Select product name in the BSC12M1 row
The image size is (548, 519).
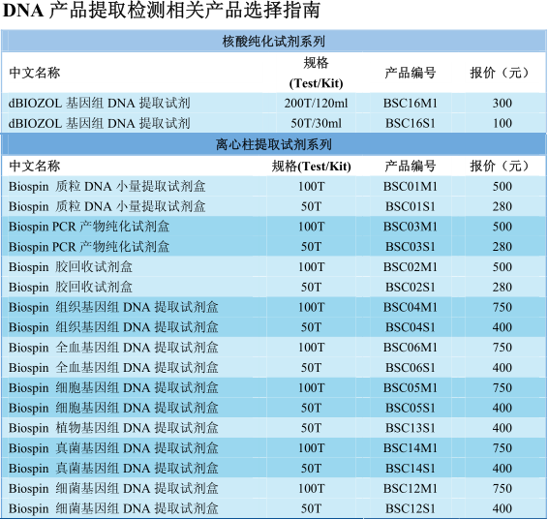pos(113,488)
